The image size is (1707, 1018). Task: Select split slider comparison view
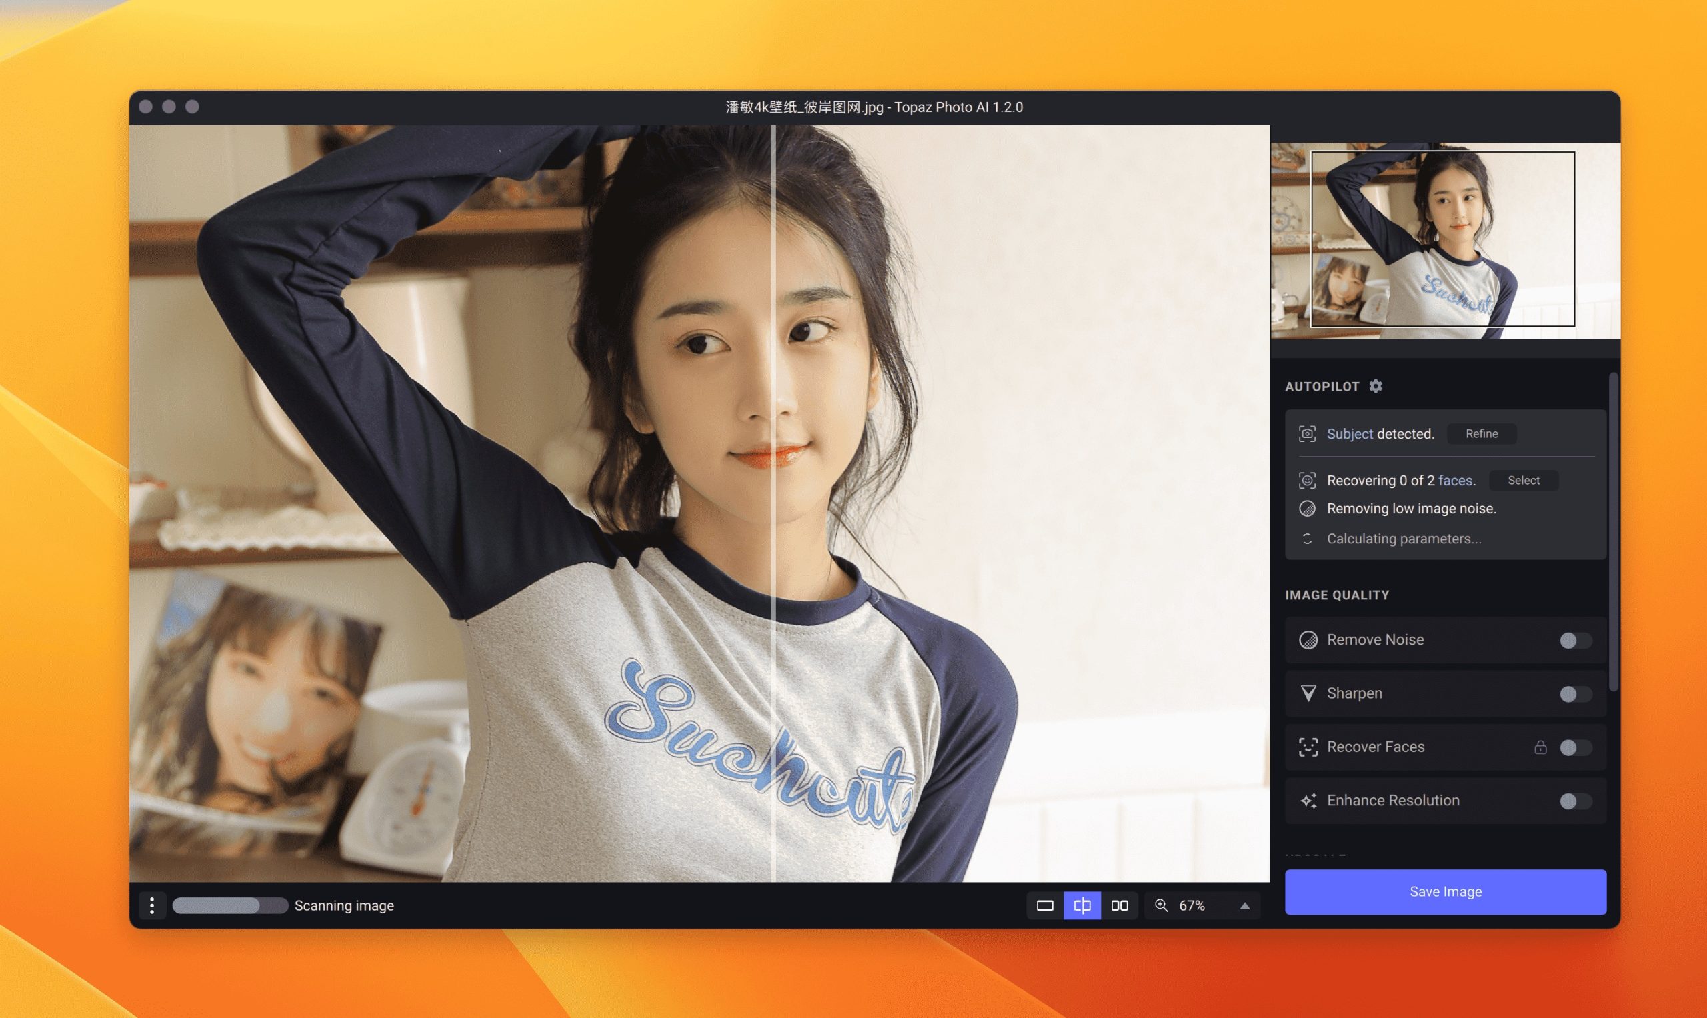1082,905
